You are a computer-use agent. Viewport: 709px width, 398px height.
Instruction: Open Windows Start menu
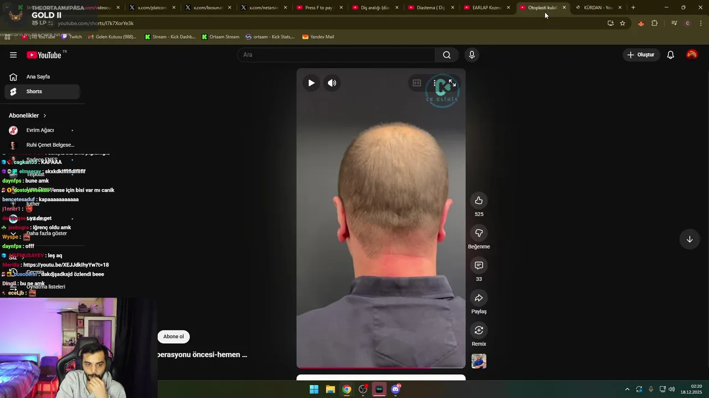pyautogui.click(x=314, y=389)
